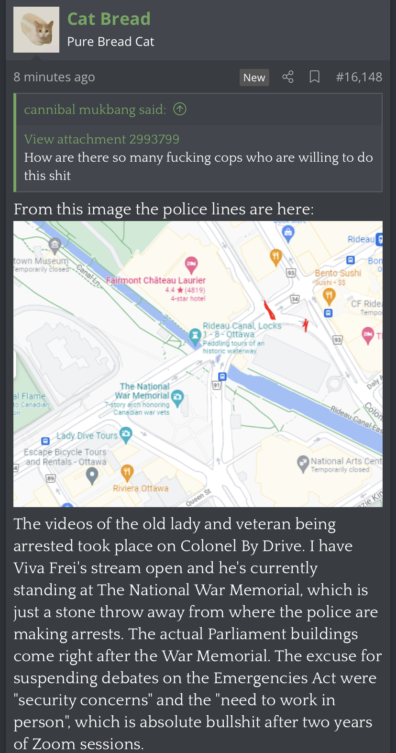
Task: Click the Riviera Ottawa restaurant pin
Action: [x=127, y=472]
